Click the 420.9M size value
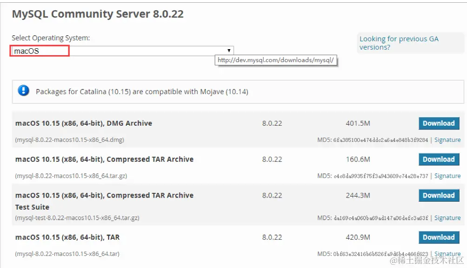467x268 pixels. click(x=358, y=237)
